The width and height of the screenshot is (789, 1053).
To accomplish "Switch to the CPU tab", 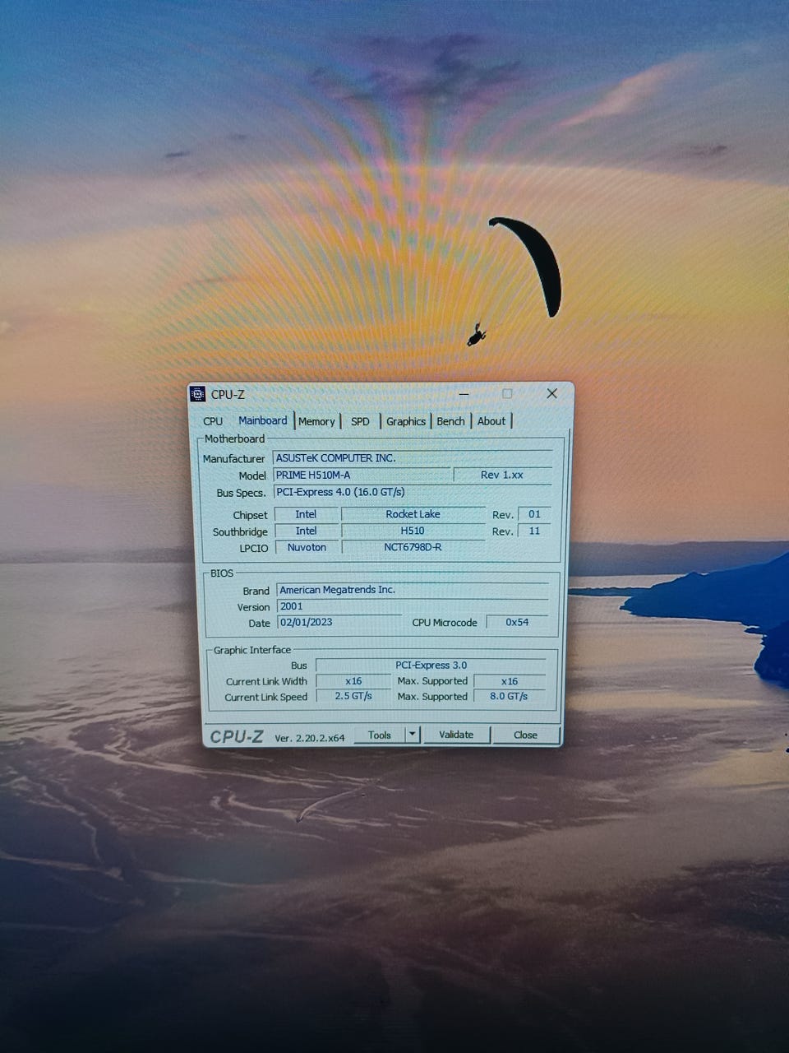I will [213, 421].
